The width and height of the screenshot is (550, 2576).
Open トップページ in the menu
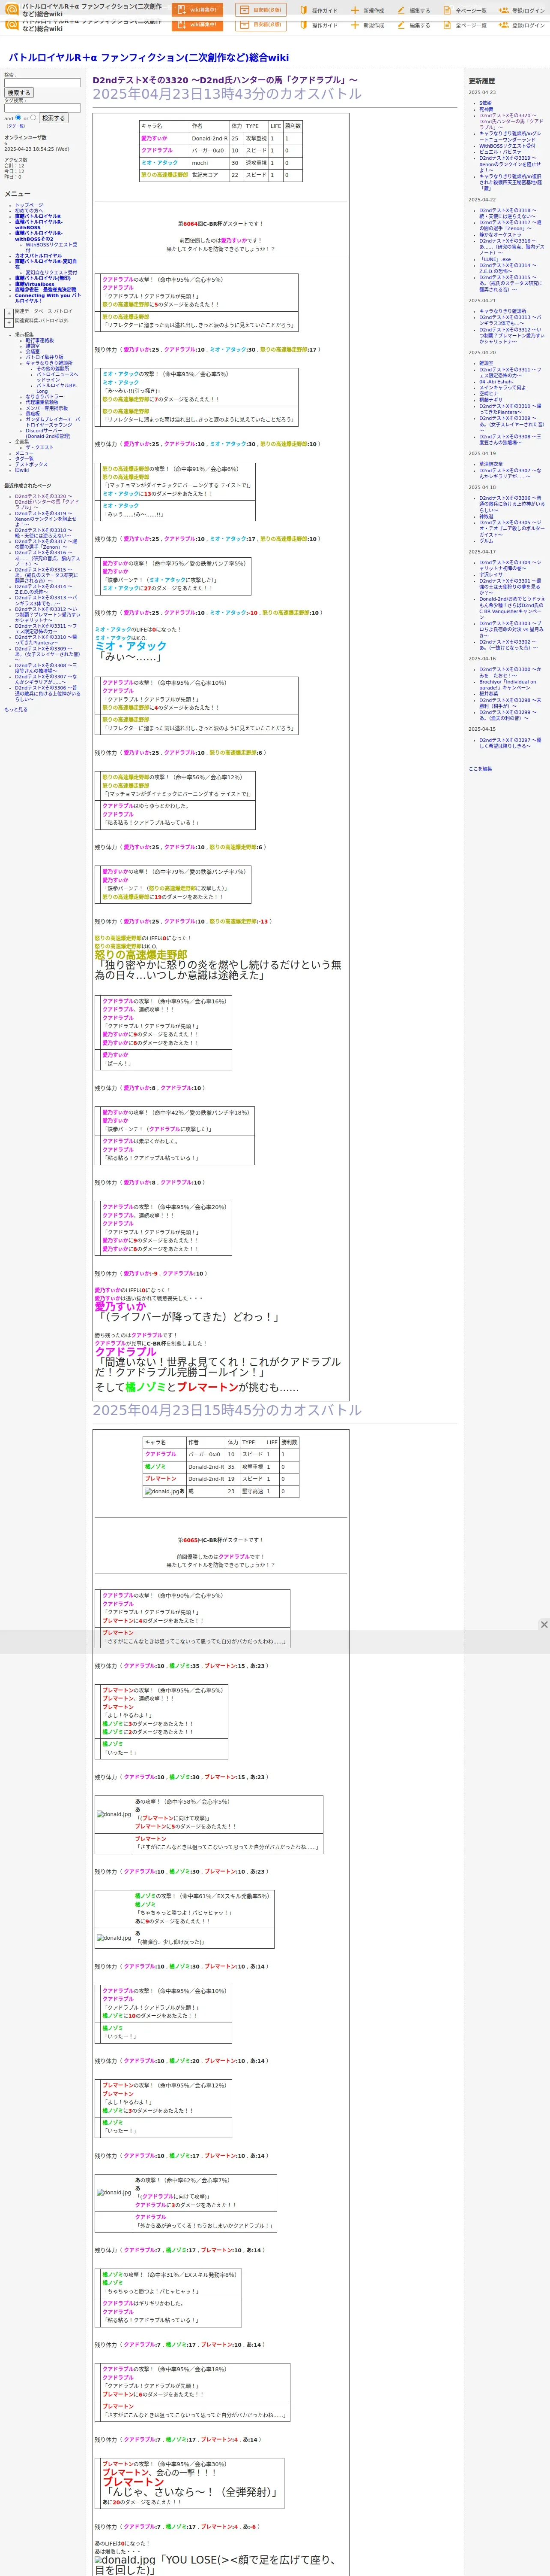[x=29, y=205]
